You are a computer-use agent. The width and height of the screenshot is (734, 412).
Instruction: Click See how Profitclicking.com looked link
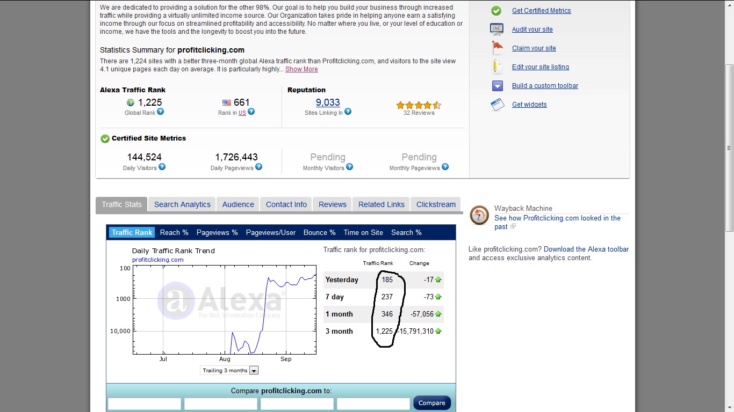tap(557, 222)
